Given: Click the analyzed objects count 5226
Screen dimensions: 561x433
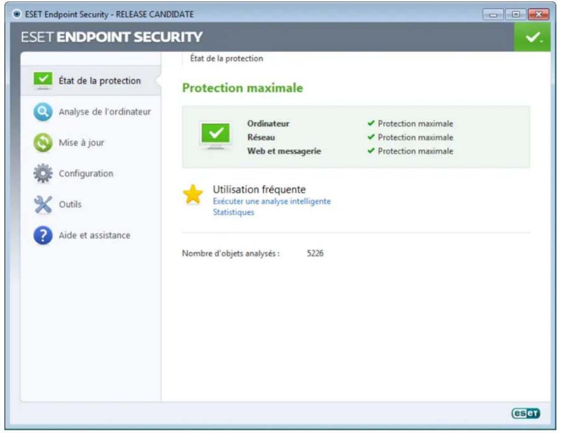Looking at the screenshot, I should (315, 253).
